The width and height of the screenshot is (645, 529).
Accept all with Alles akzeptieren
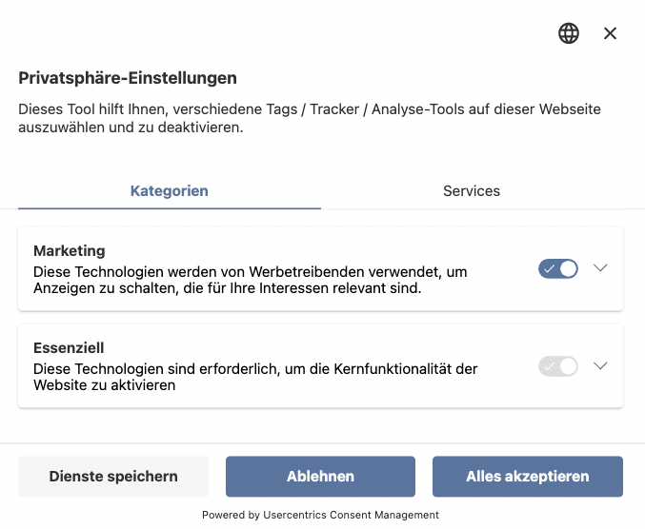coord(527,477)
